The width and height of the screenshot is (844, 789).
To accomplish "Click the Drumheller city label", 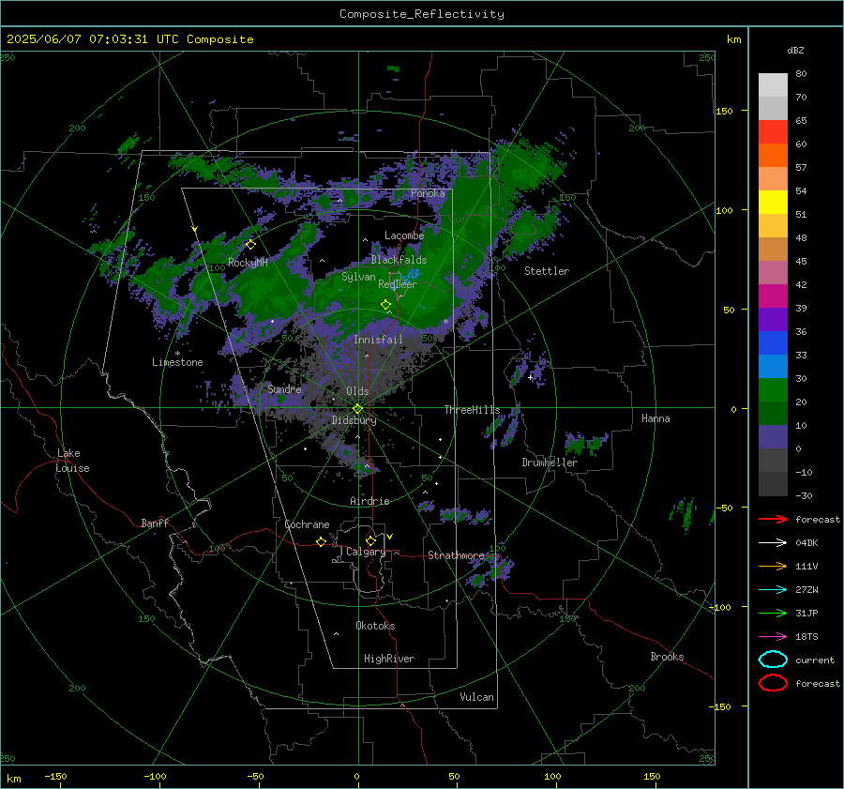I will pos(550,463).
